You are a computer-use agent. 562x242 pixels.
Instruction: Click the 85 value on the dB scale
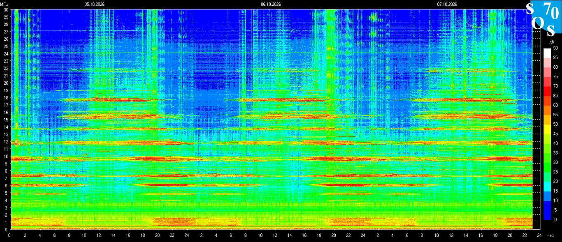click(x=555, y=58)
